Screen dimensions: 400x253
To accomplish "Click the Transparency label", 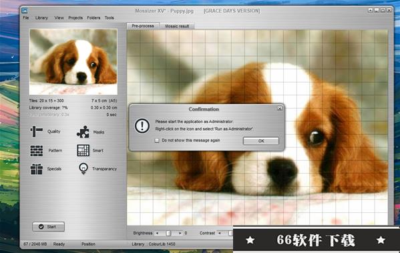I will pyautogui.click(x=105, y=169).
